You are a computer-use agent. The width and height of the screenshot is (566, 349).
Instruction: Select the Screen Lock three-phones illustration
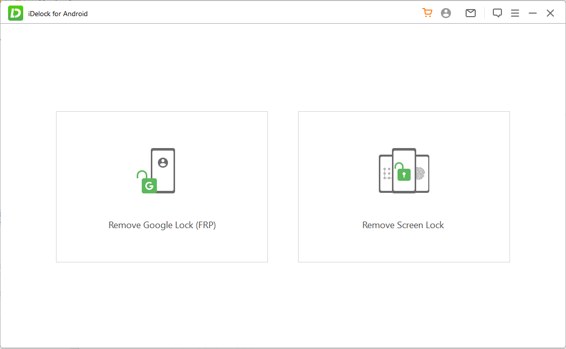pyautogui.click(x=404, y=170)
